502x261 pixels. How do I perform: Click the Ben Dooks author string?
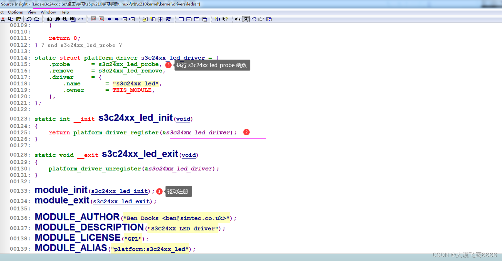pos(176,218)
